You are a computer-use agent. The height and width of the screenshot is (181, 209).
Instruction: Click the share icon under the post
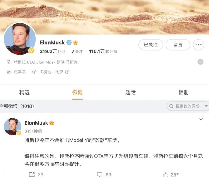[x=32, y=174]
